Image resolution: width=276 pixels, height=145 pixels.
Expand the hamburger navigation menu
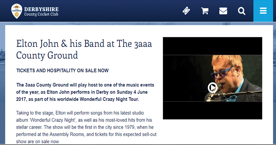pyautogui.click(x=263, y=11)
